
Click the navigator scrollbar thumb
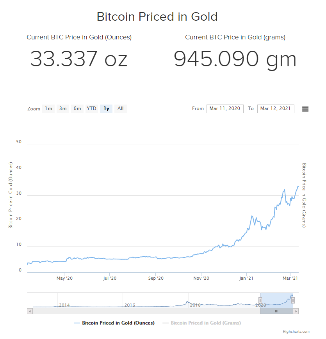[276, 311]
